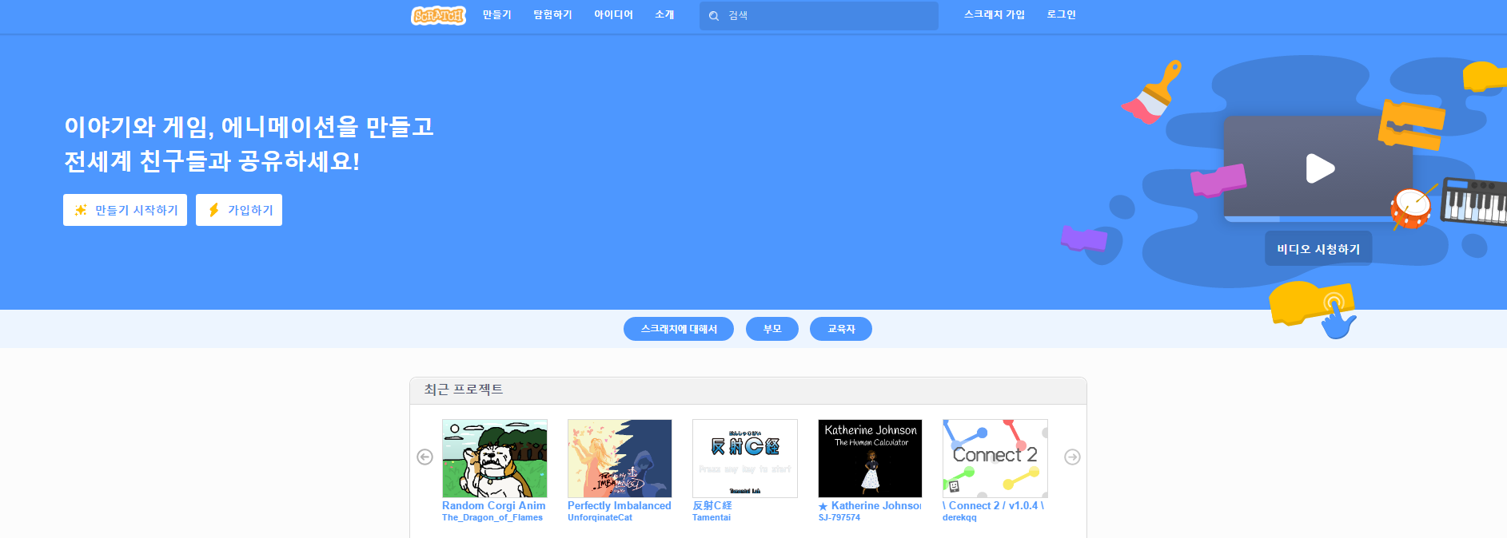The image size is (1507, 538).
Task: Open the 소개 menu item
Action: (664, 15)
